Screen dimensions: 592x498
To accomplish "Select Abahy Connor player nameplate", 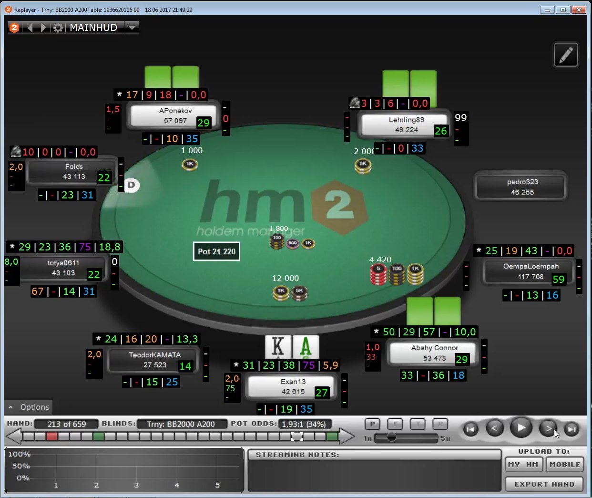I will click(x=433, y=353).
